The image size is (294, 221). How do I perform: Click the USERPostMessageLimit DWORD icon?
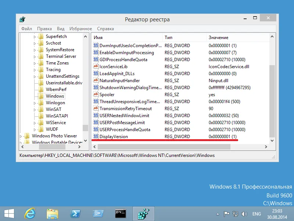96,122
